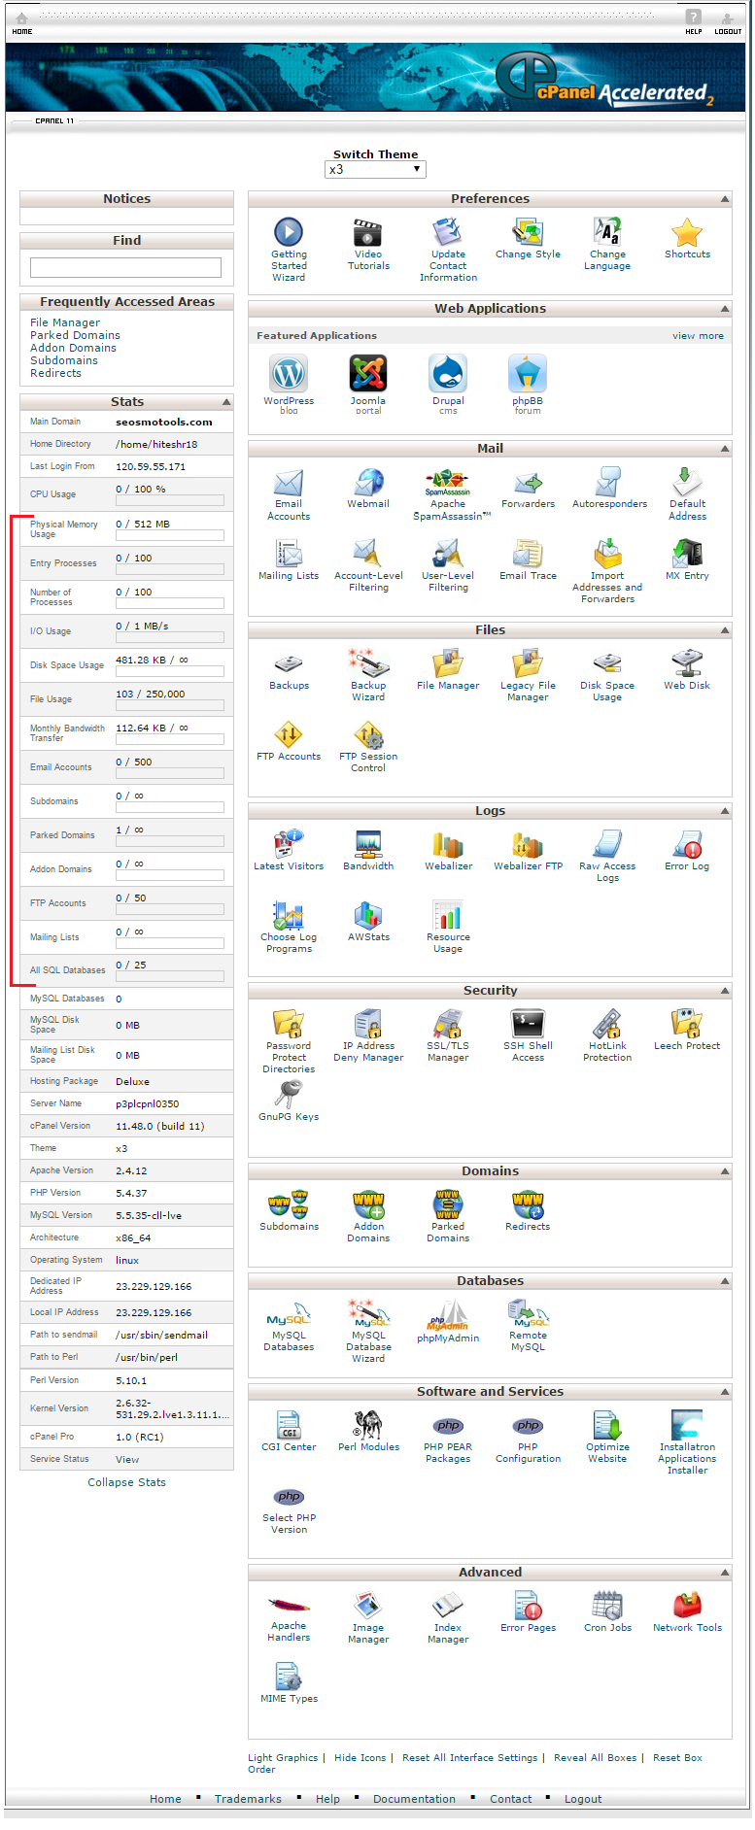This screenshot has height=1830, width=755.
Task: Log out via top bar Logout
Action: pyautogui.click(x=728, y=23)
